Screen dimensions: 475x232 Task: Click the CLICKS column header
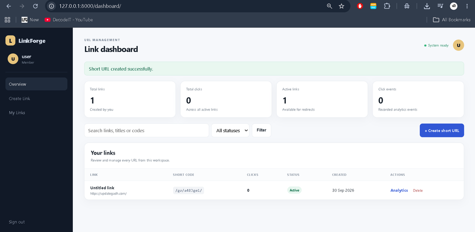click(x=253, y=175)
